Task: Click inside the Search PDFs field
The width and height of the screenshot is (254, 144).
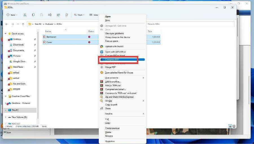Action: (190, 24)
